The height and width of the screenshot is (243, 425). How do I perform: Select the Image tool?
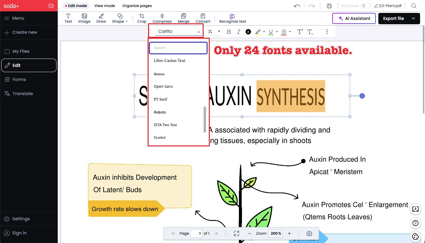84,18
